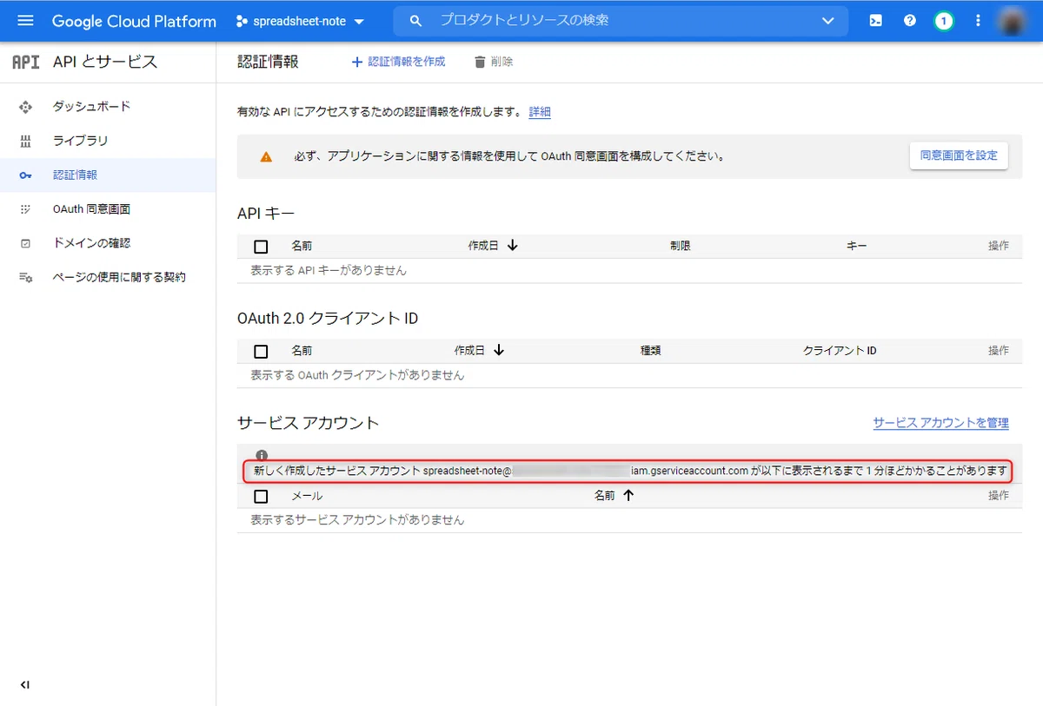Click the API キー 名前 column header
This screenshot has height=706, width=1043.
pyautogui.click(x=302, y=247)
